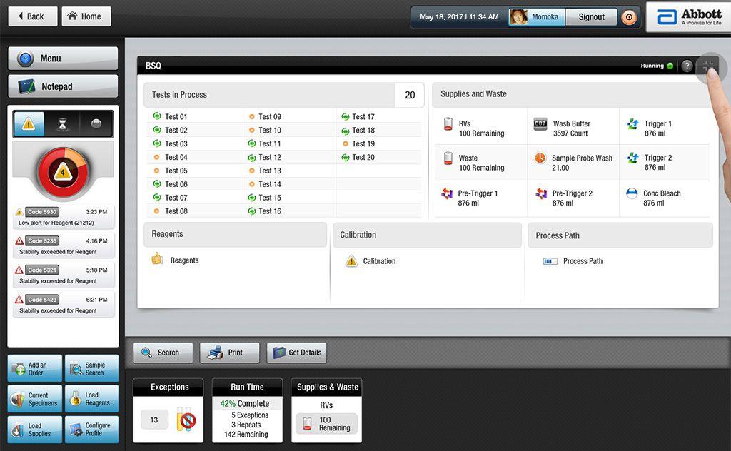Click the help question mark icon
The height and width of the screenshot is (451, 731).
click(x=687, y=66)
